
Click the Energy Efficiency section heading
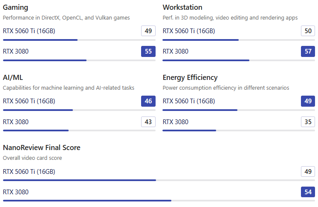click(x=190, y=78)
